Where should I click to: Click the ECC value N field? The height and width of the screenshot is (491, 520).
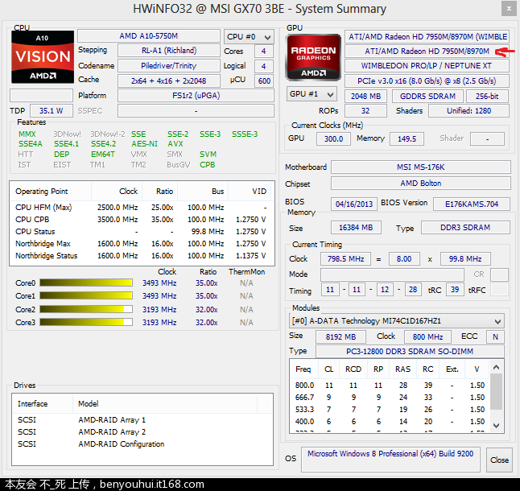tap(495, 336)
